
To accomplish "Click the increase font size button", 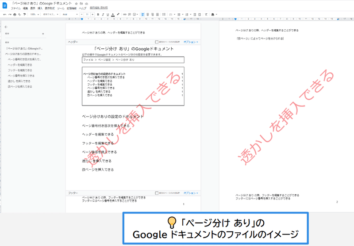I will click(92, 15).
